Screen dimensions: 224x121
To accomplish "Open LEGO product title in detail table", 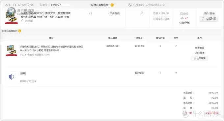I will 51,48.
